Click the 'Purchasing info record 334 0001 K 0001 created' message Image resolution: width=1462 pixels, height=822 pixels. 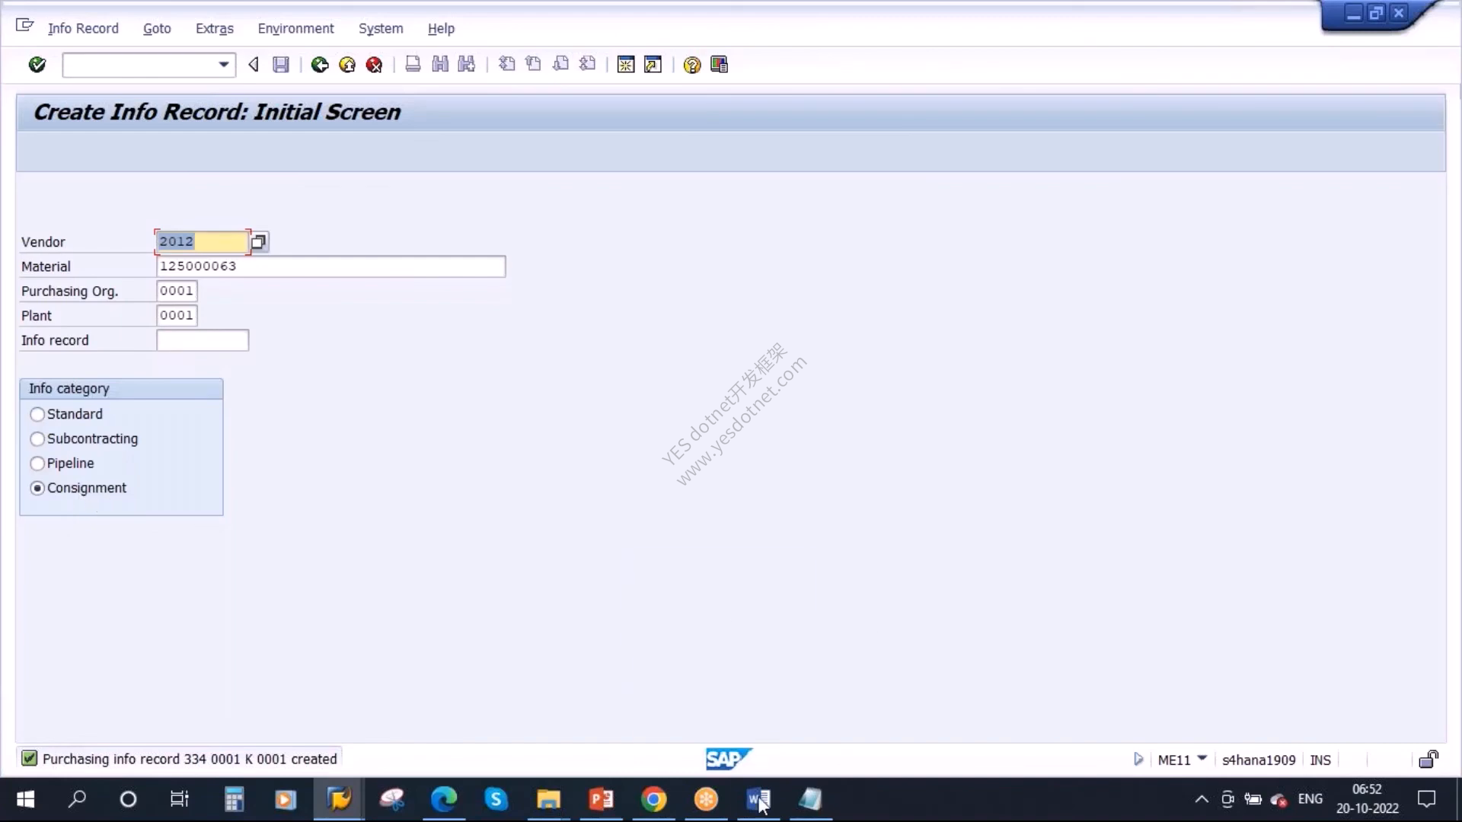click(190, 759)
